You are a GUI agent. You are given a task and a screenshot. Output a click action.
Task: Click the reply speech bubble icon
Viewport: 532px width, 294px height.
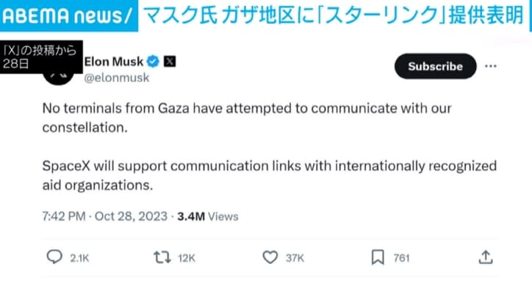[x=54, y=257]
